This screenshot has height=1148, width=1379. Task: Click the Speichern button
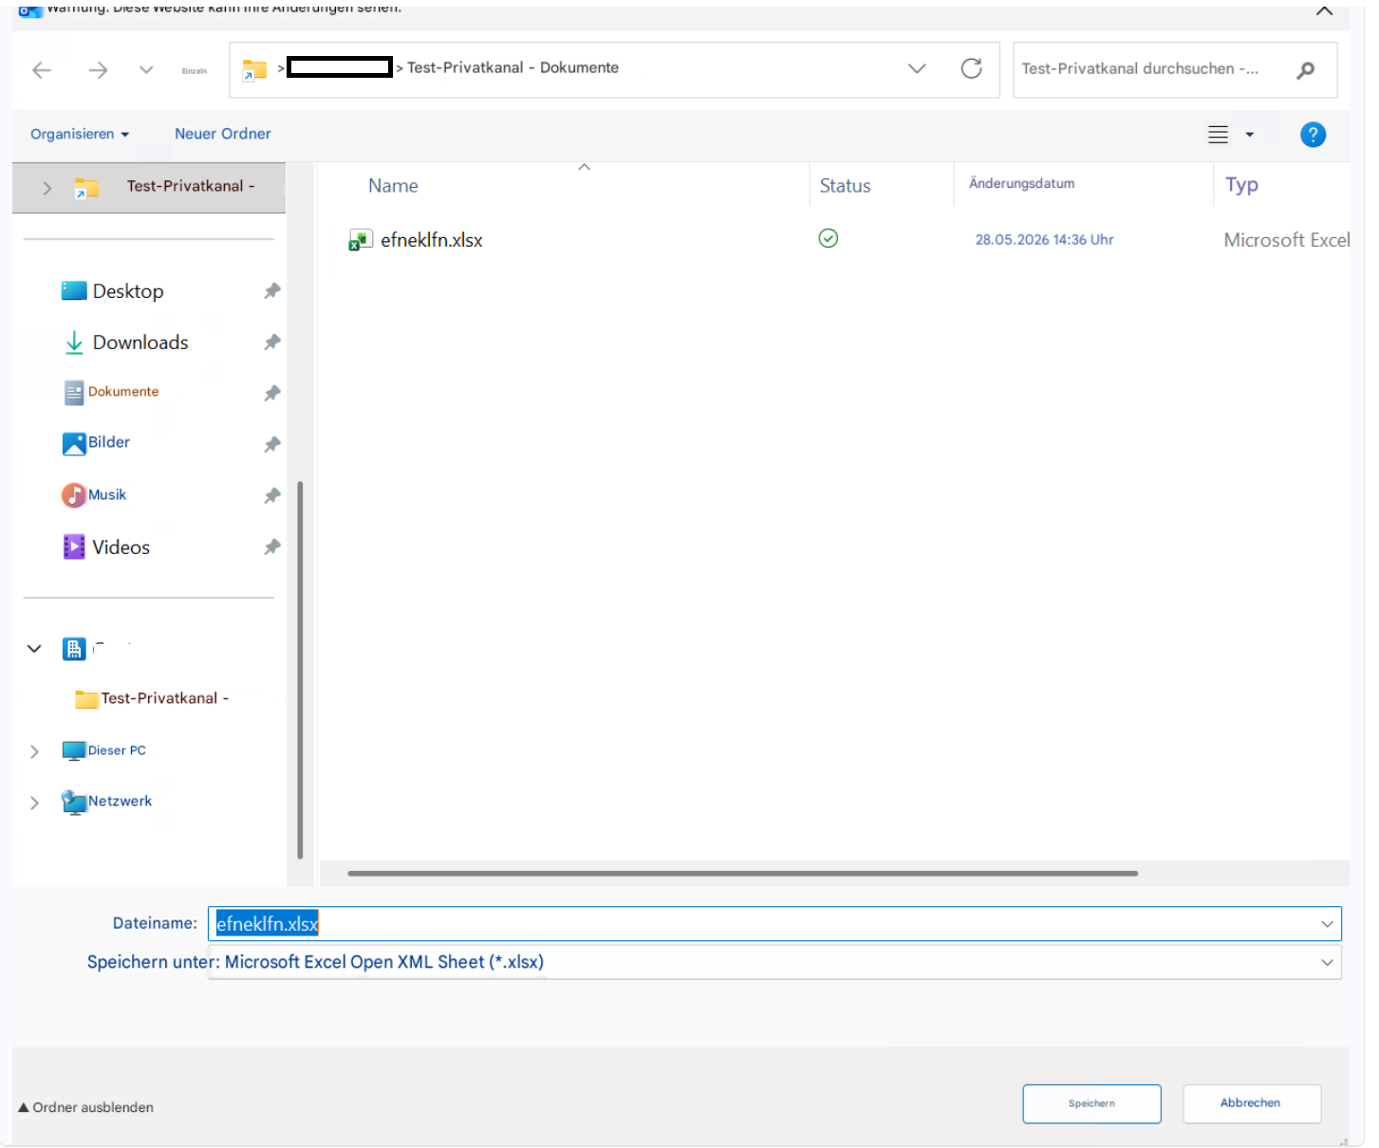click(x=1091, y=1103)
